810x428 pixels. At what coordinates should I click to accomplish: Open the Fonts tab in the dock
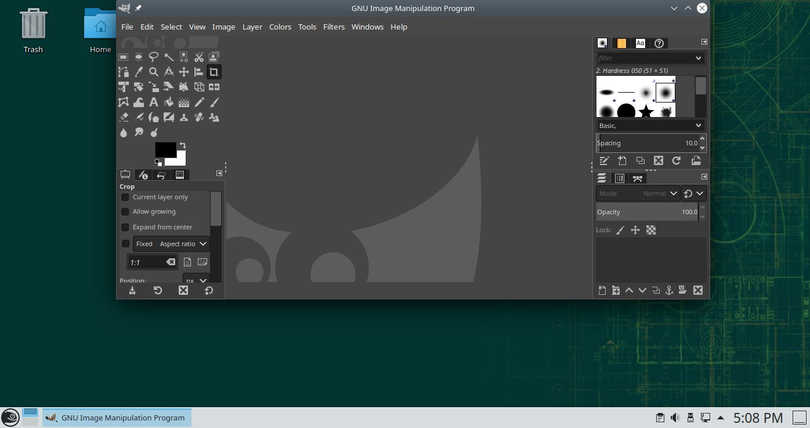[640, 43]
